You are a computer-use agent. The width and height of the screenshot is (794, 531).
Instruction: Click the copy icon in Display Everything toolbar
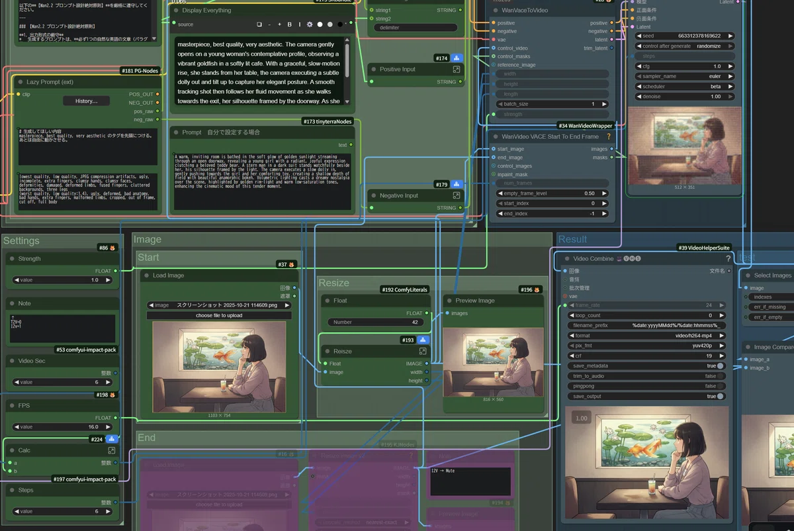259,24
